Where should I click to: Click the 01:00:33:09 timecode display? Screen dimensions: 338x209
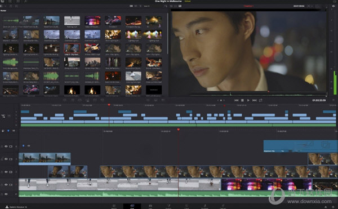[x=319, y=100]
